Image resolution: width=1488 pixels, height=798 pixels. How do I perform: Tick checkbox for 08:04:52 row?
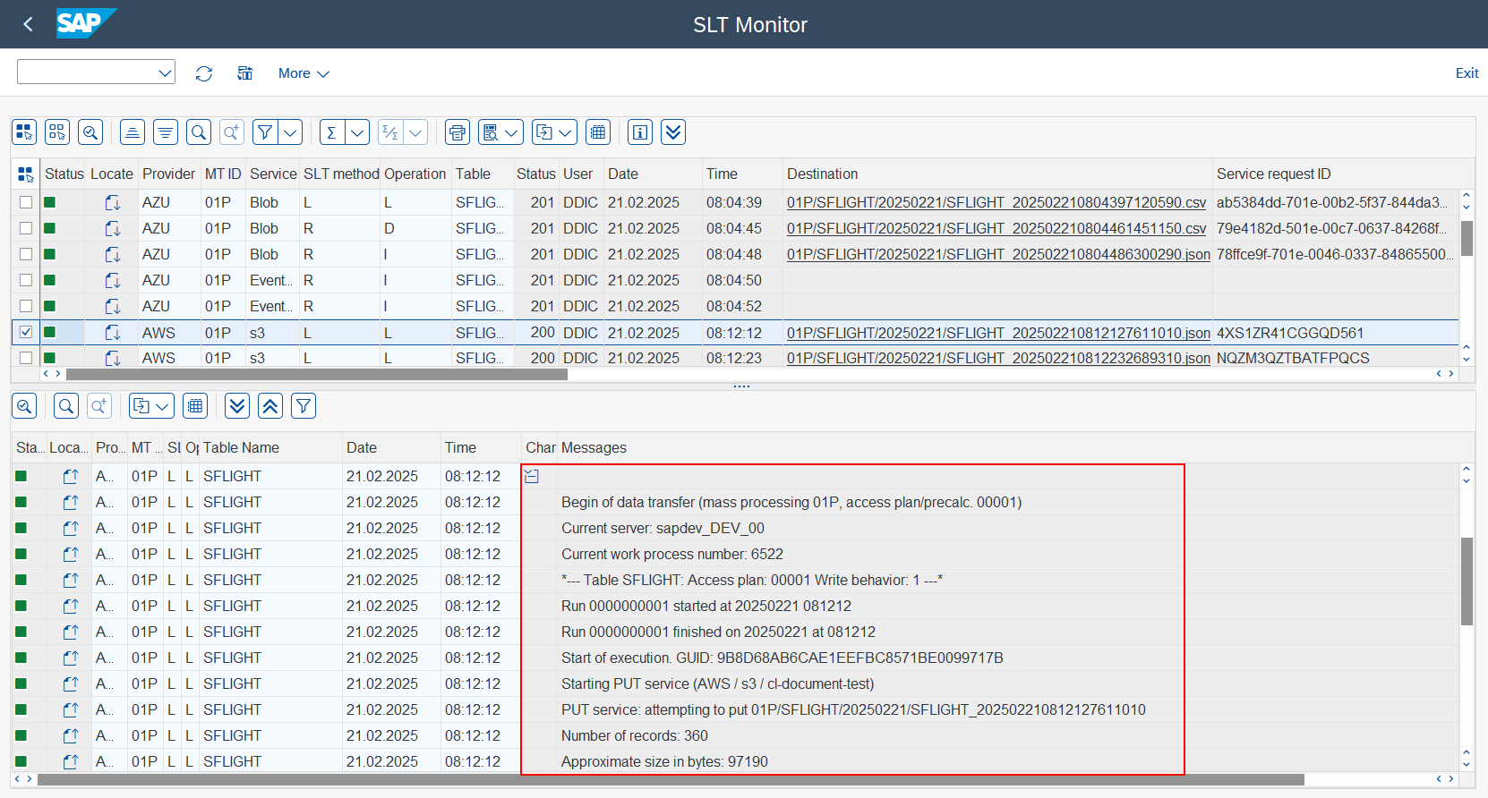(26, 306)
